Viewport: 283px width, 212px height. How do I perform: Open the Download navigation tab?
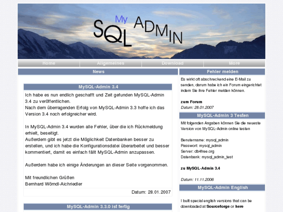pyautogui.click(x=172, y=63)
